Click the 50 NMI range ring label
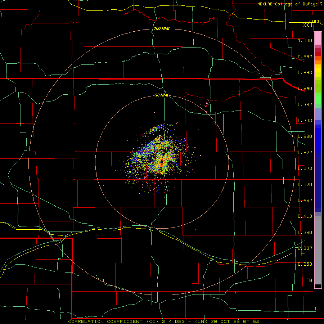This screenshot has height=324, width=324. [162, 95]
